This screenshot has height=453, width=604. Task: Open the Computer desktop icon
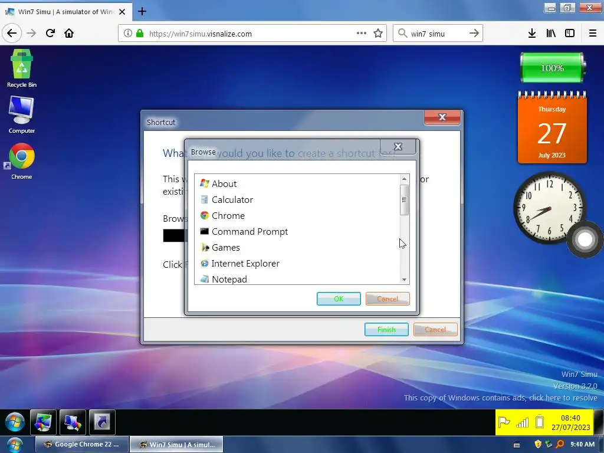22,114
